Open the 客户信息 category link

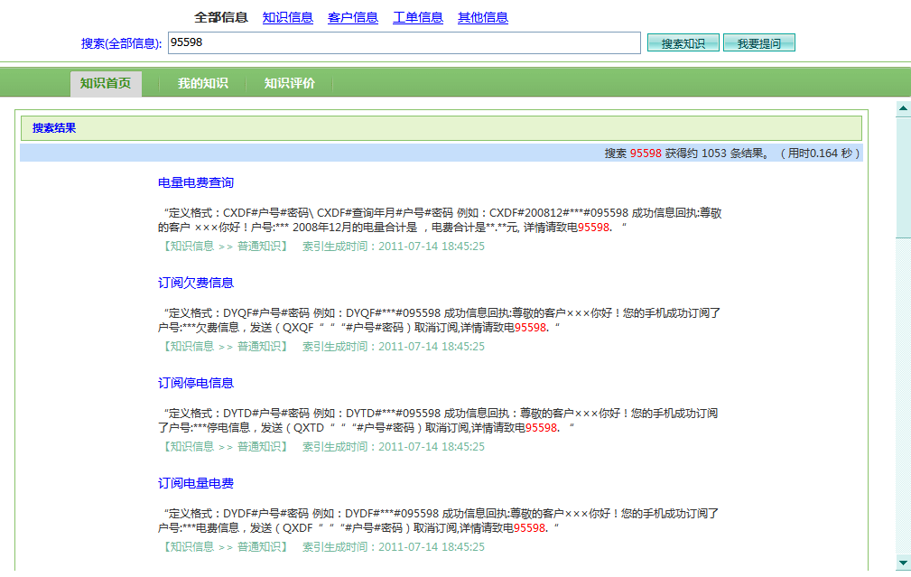click(353, 17)
